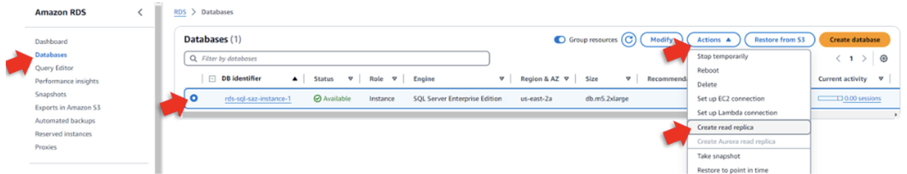Click the search magnifier icon in filter
Image resolution: width=907 pixels, height=174 pixels.
click(x=193, y=58)
